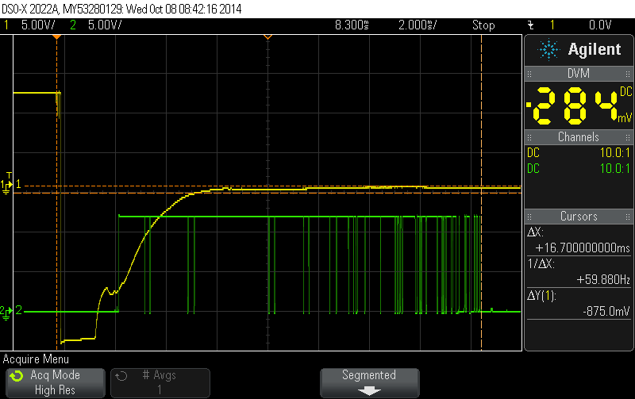The width and height of the screenshot is (635, 399).
Task: Click the ΔX value +16.700000000ms
Action: (x=583, y=247)
